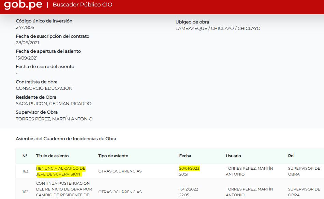Select the N° column header
The height and width of the screenshot is (199, 324).
point(25,156)
